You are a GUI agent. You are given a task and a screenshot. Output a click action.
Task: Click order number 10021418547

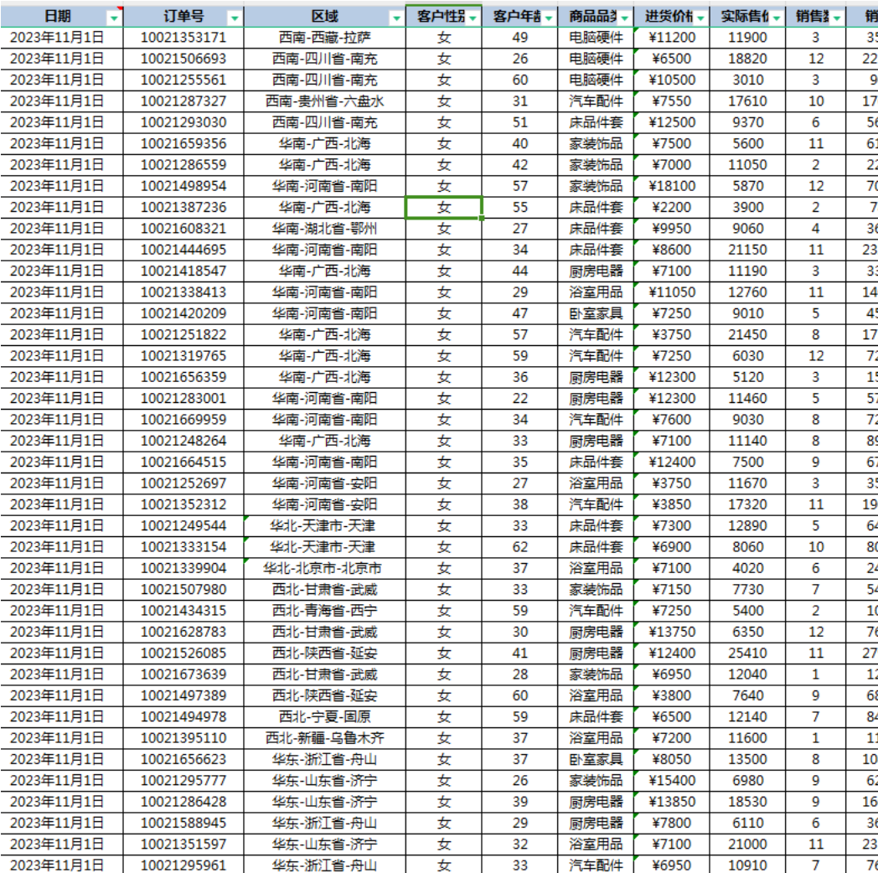[183, 271]
